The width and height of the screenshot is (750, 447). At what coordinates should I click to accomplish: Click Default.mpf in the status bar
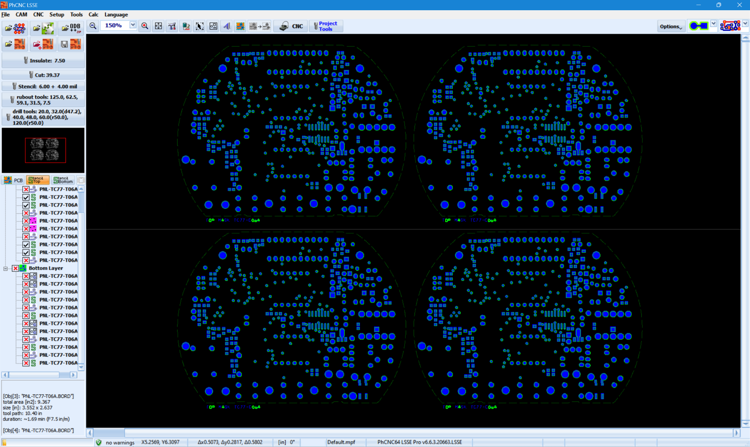[x=341, y=442]
